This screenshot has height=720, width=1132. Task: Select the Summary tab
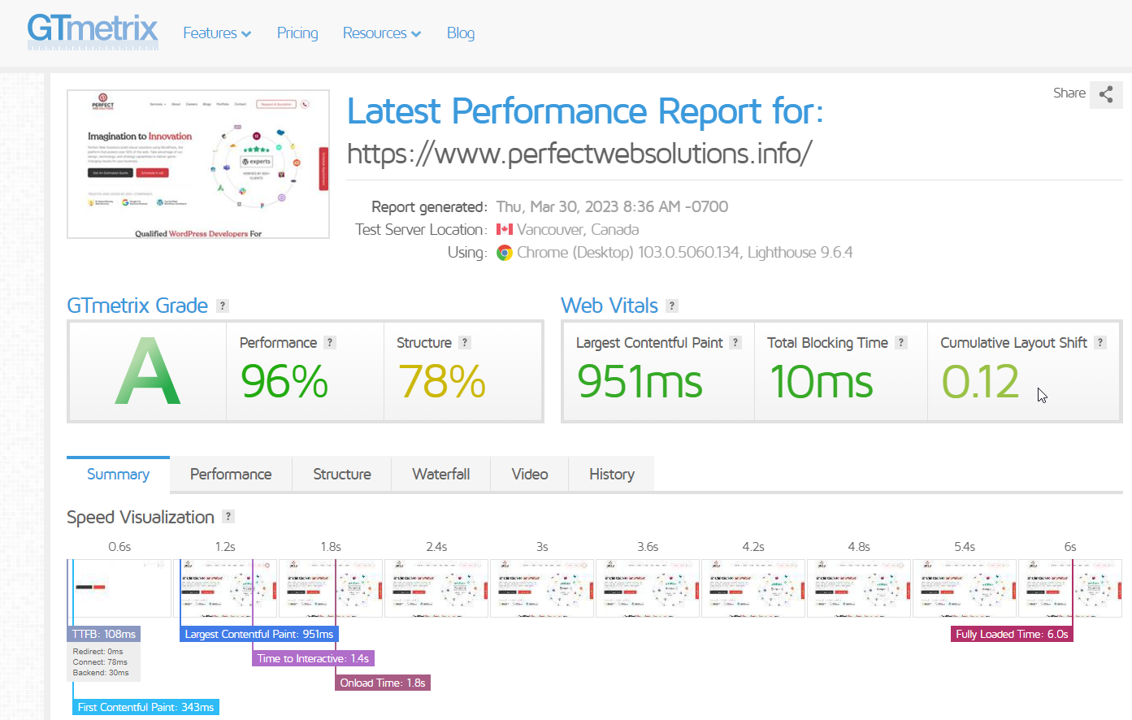118,475
